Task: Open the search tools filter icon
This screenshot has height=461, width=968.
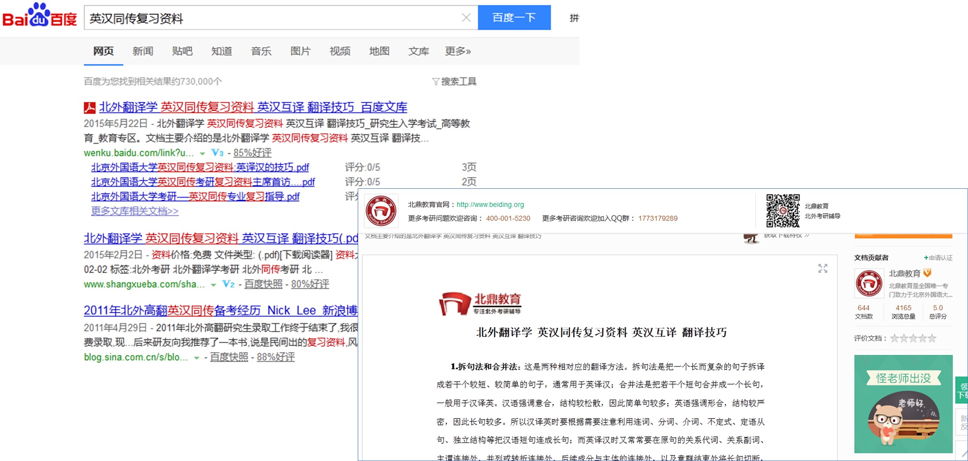Action: [436, 82]
